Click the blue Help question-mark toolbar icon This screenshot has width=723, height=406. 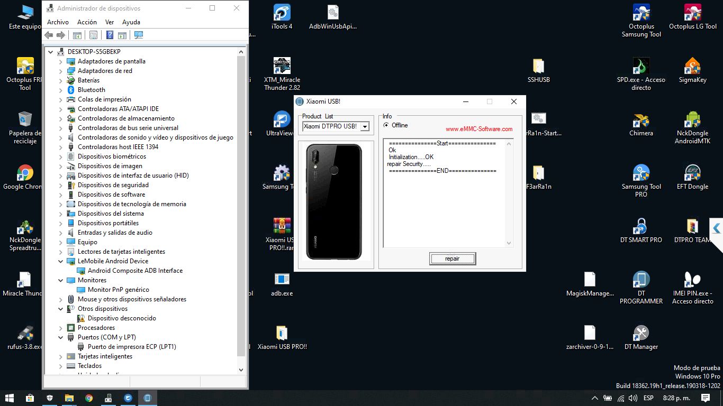pyautogui.click(x=110, y=35)
